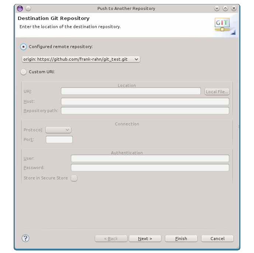Image resolution: width=254 pixels, height=253 pixels.
Task: Click the Next > button
Action: pyautogui.click(x=145, y=239)
